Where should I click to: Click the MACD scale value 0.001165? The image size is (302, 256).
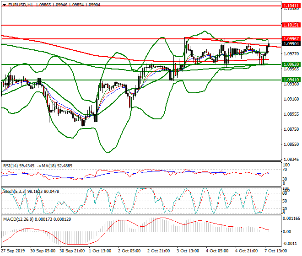[x=291, y=219]
